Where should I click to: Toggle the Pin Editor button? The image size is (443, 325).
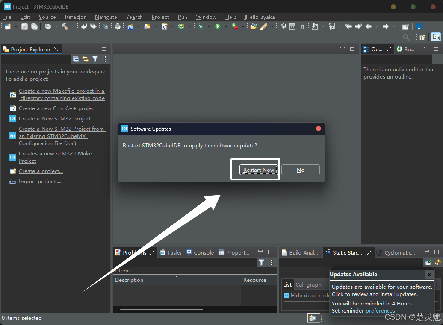(405, 26)
